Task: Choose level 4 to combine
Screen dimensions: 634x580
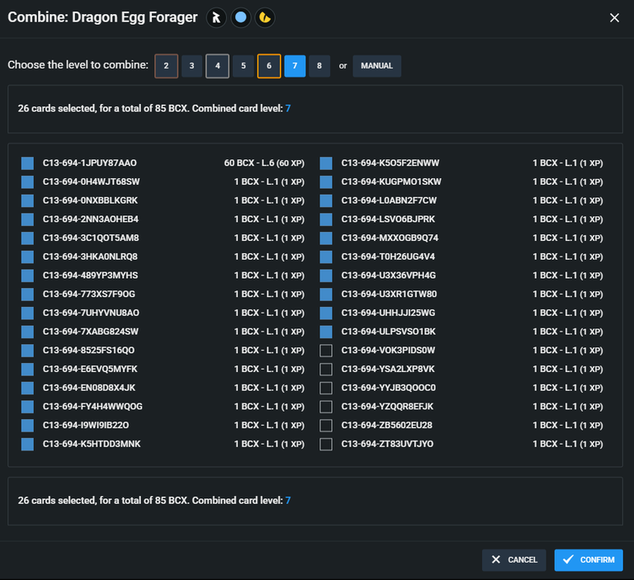Action: point(218,66)
